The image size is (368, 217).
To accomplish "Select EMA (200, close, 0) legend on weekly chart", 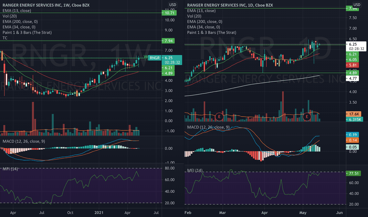I will tap(20, 22).
